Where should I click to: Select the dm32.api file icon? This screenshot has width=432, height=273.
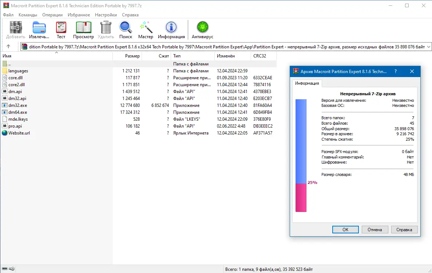(x=5, y=98)
